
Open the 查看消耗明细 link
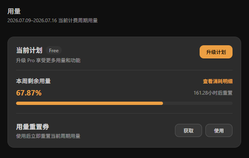pos(218,81)
